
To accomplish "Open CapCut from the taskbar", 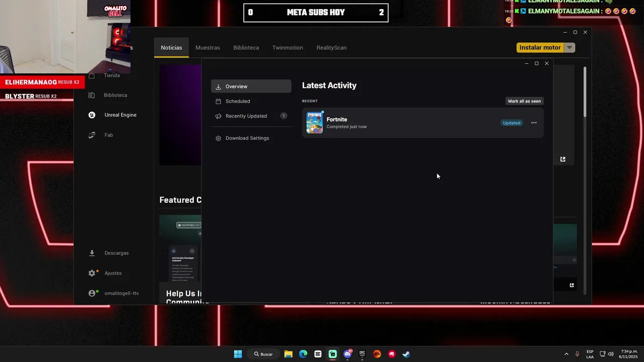I will click(318, 354).
